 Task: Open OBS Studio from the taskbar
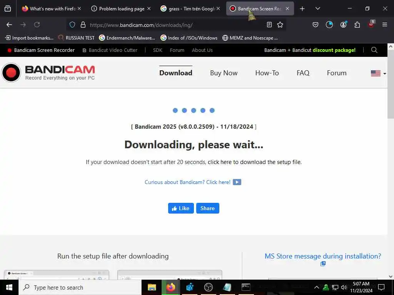click(x=208, y=287)
